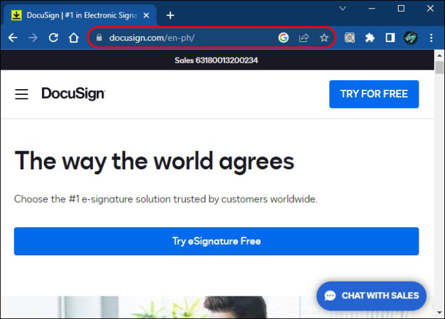Open the Chrome profile avatar

[411, 37]
